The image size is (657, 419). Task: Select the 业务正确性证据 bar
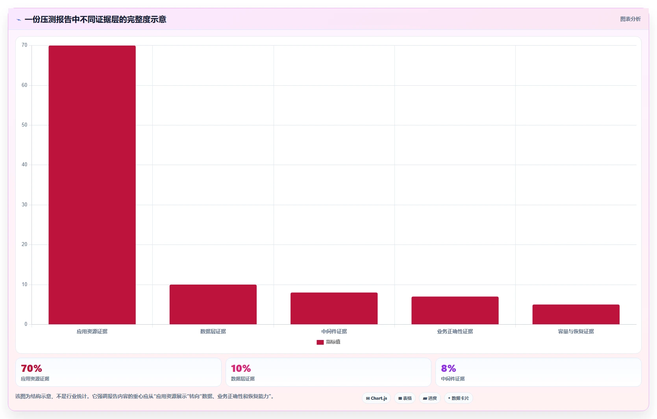[455, 310]
